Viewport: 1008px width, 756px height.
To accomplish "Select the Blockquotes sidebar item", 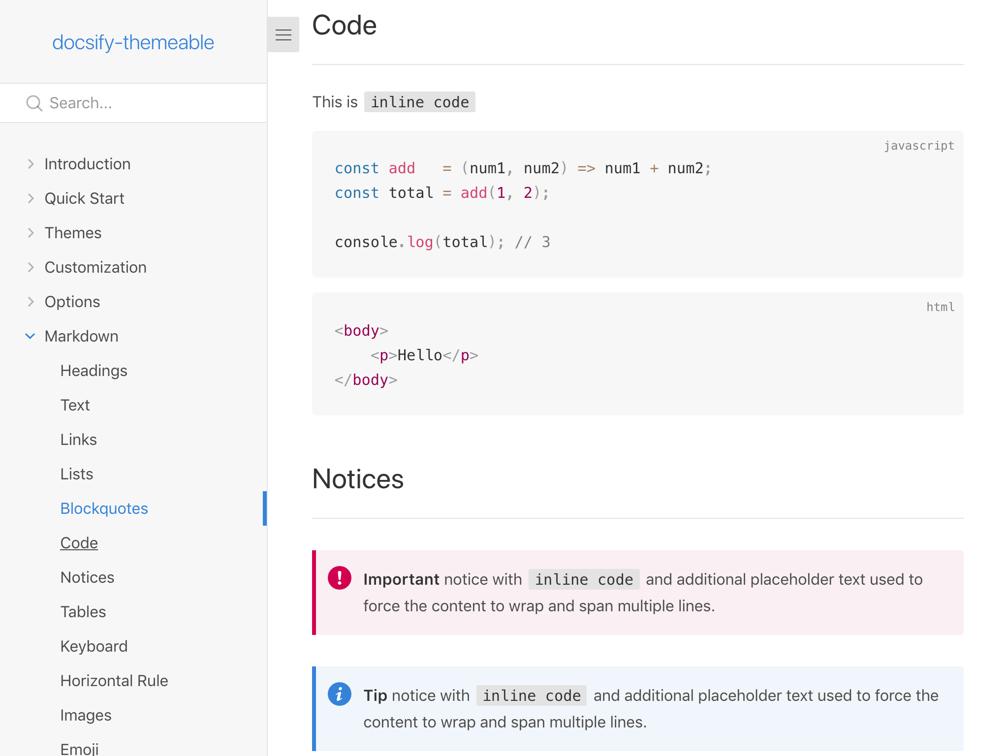I will 104,509.
